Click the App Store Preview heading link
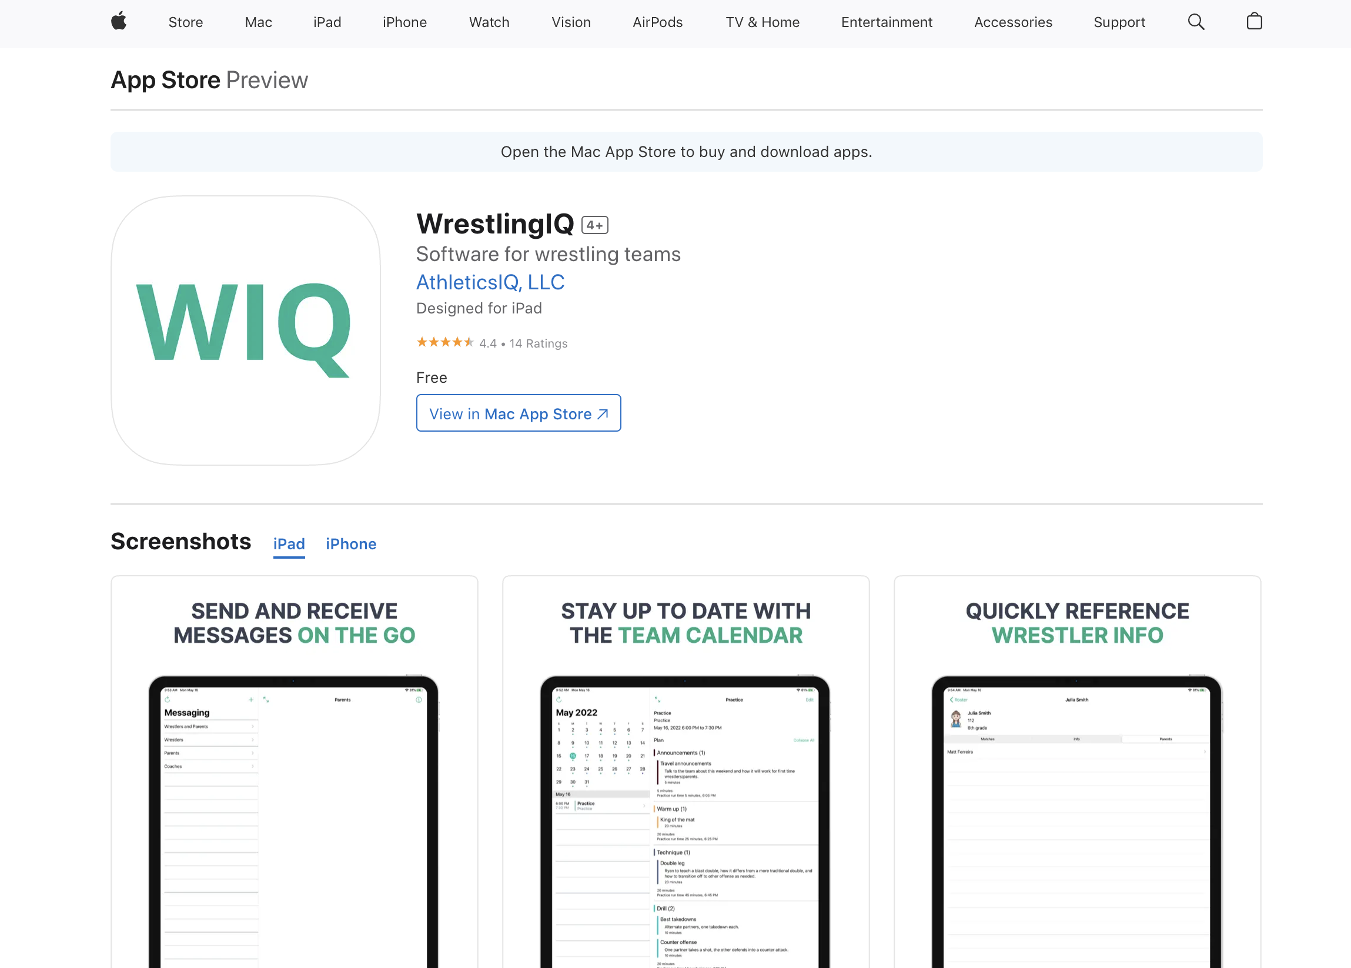This screenshot has height=968, width=1351. 209,80
